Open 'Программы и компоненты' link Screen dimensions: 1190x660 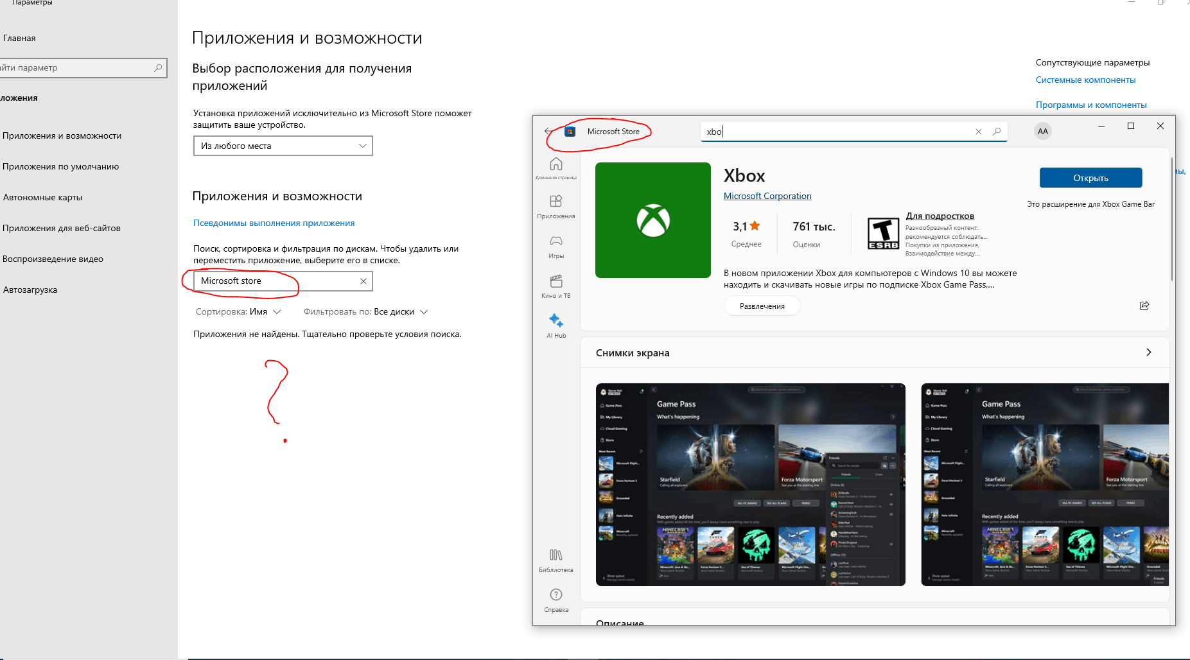click(x=1090, y=105)
